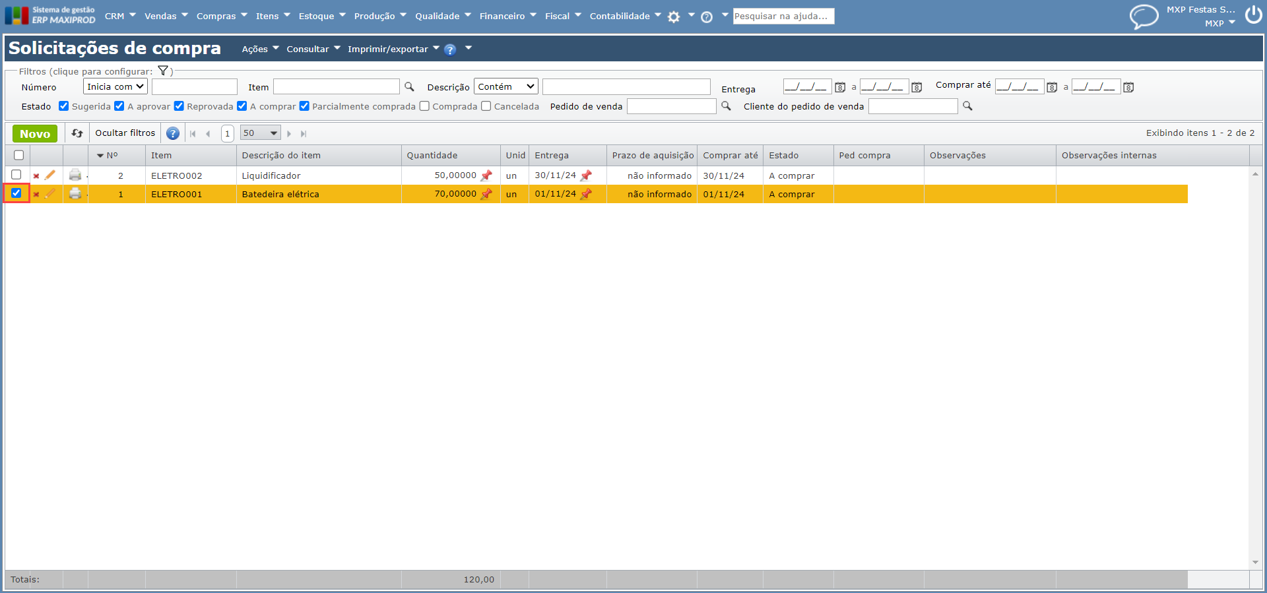Print the Batedeira elétrica request
The height and width of the screenshot is (593, 1267).
point(75,193)
